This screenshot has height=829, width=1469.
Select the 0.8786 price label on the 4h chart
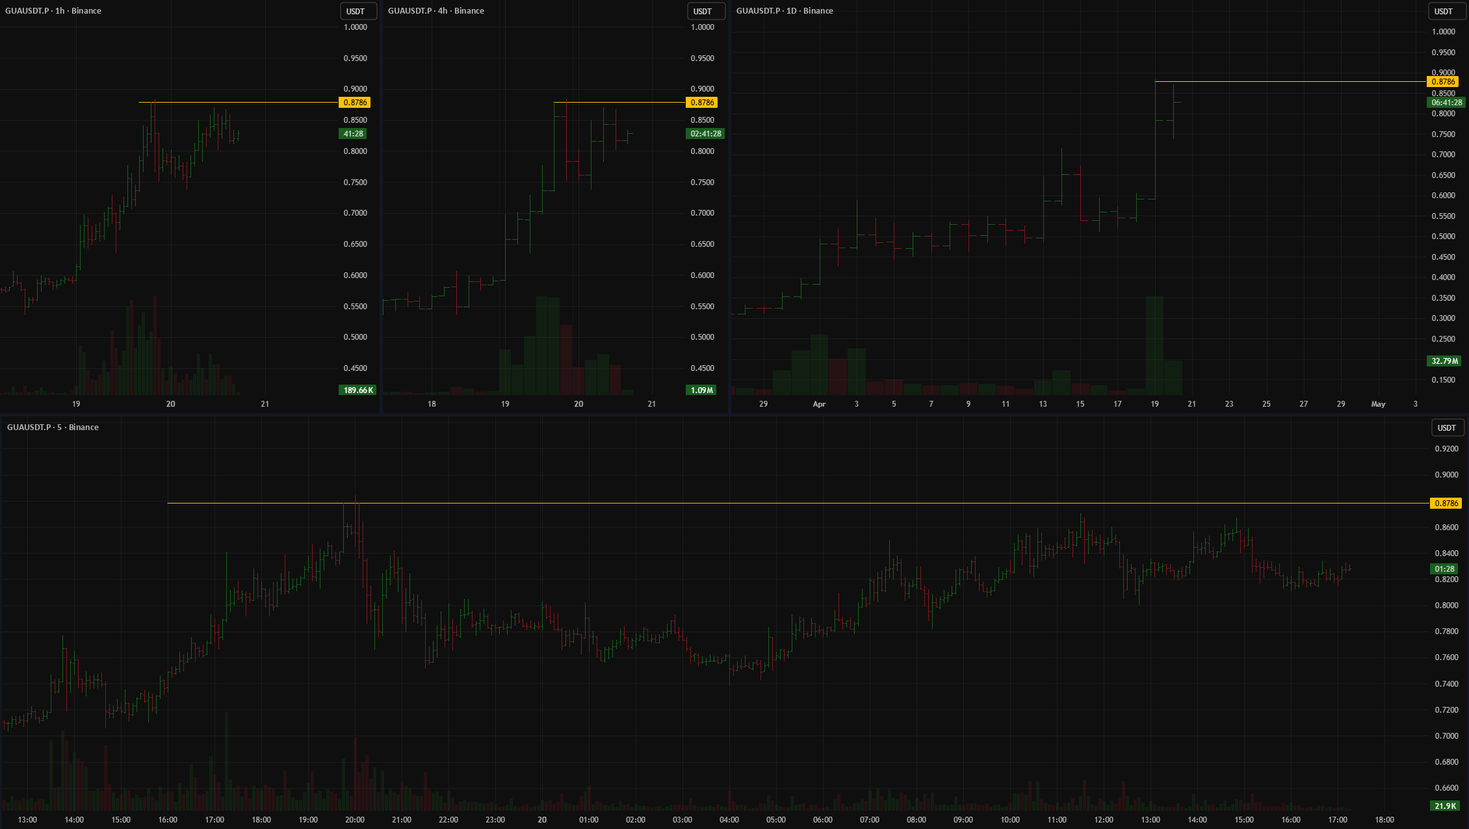[x=703, y=103]
